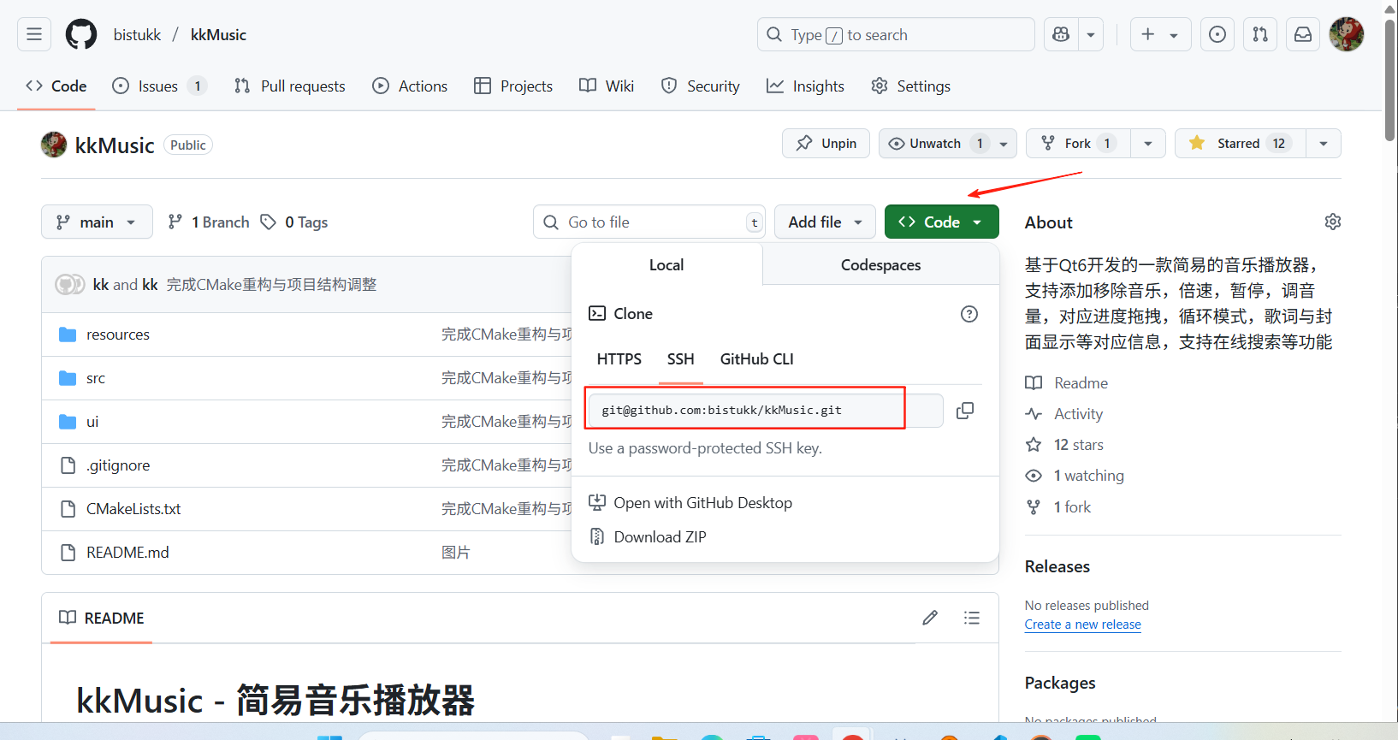Click Download ZIP
Image resolution: width=1398 pixels, height=740 pixels.
(x=648, y=537)
